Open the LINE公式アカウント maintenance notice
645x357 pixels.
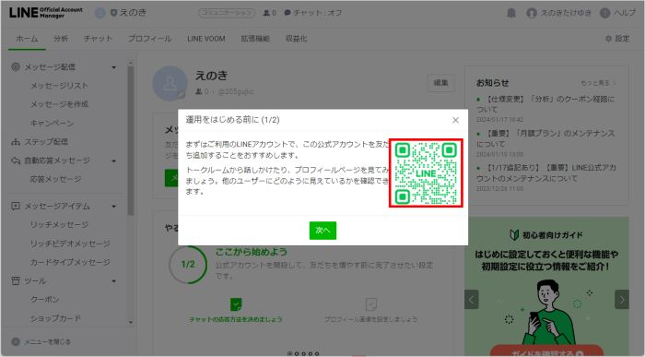545,173
